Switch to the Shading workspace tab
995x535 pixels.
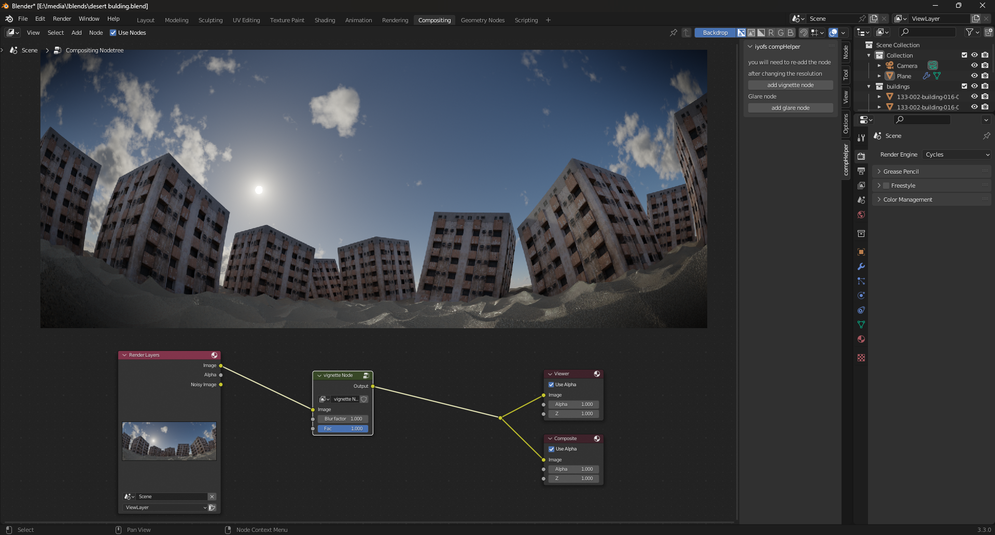[x=325, y=20]
